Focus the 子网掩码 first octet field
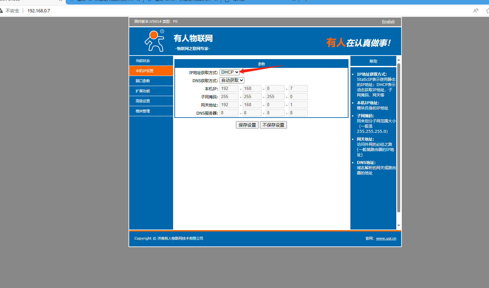The image size is (489, 288). click(x=229, y=96)
